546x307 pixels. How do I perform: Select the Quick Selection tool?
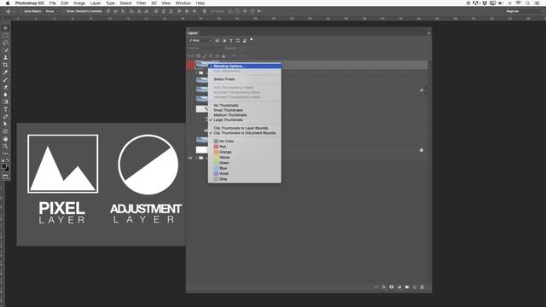pyautogui.click(x=5, y=50)
